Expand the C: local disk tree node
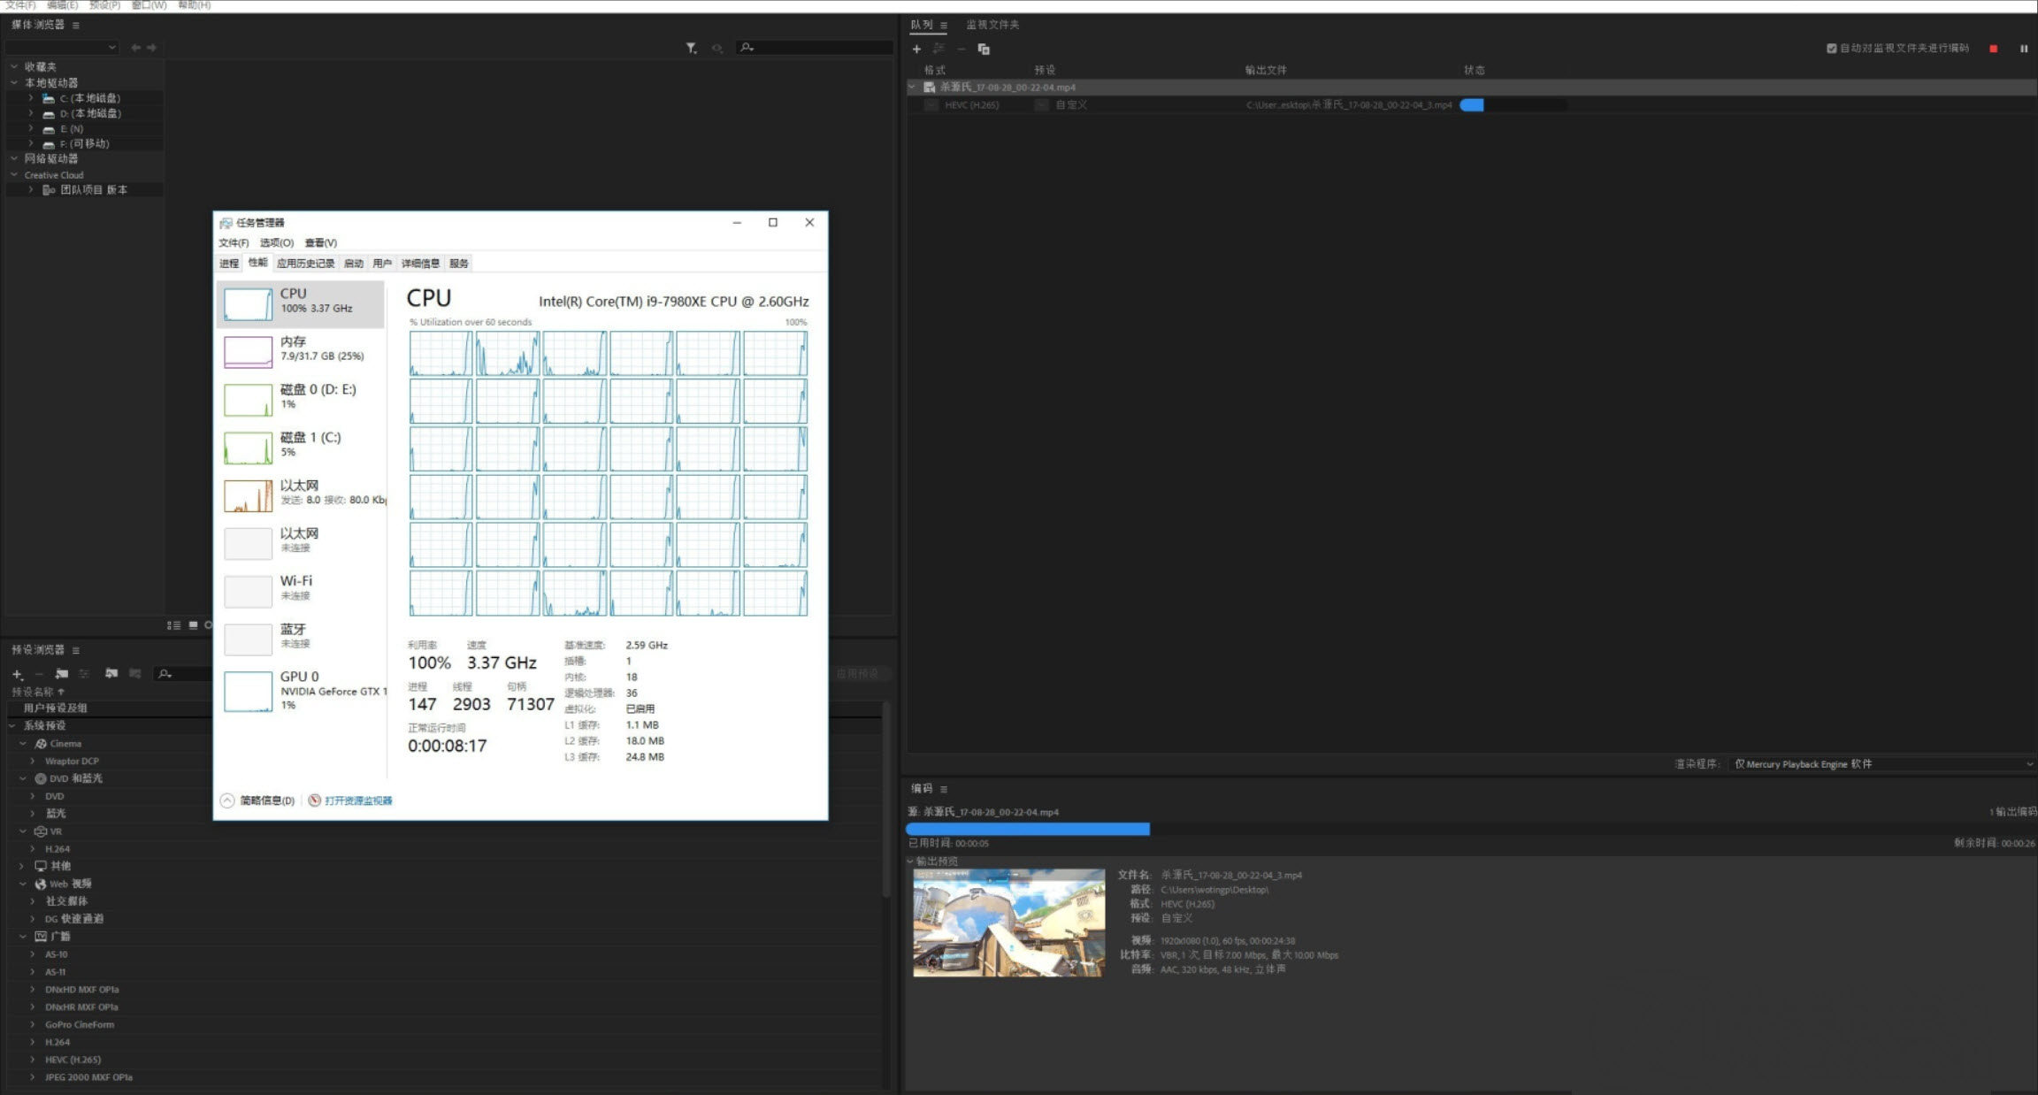 coord(31,98)
